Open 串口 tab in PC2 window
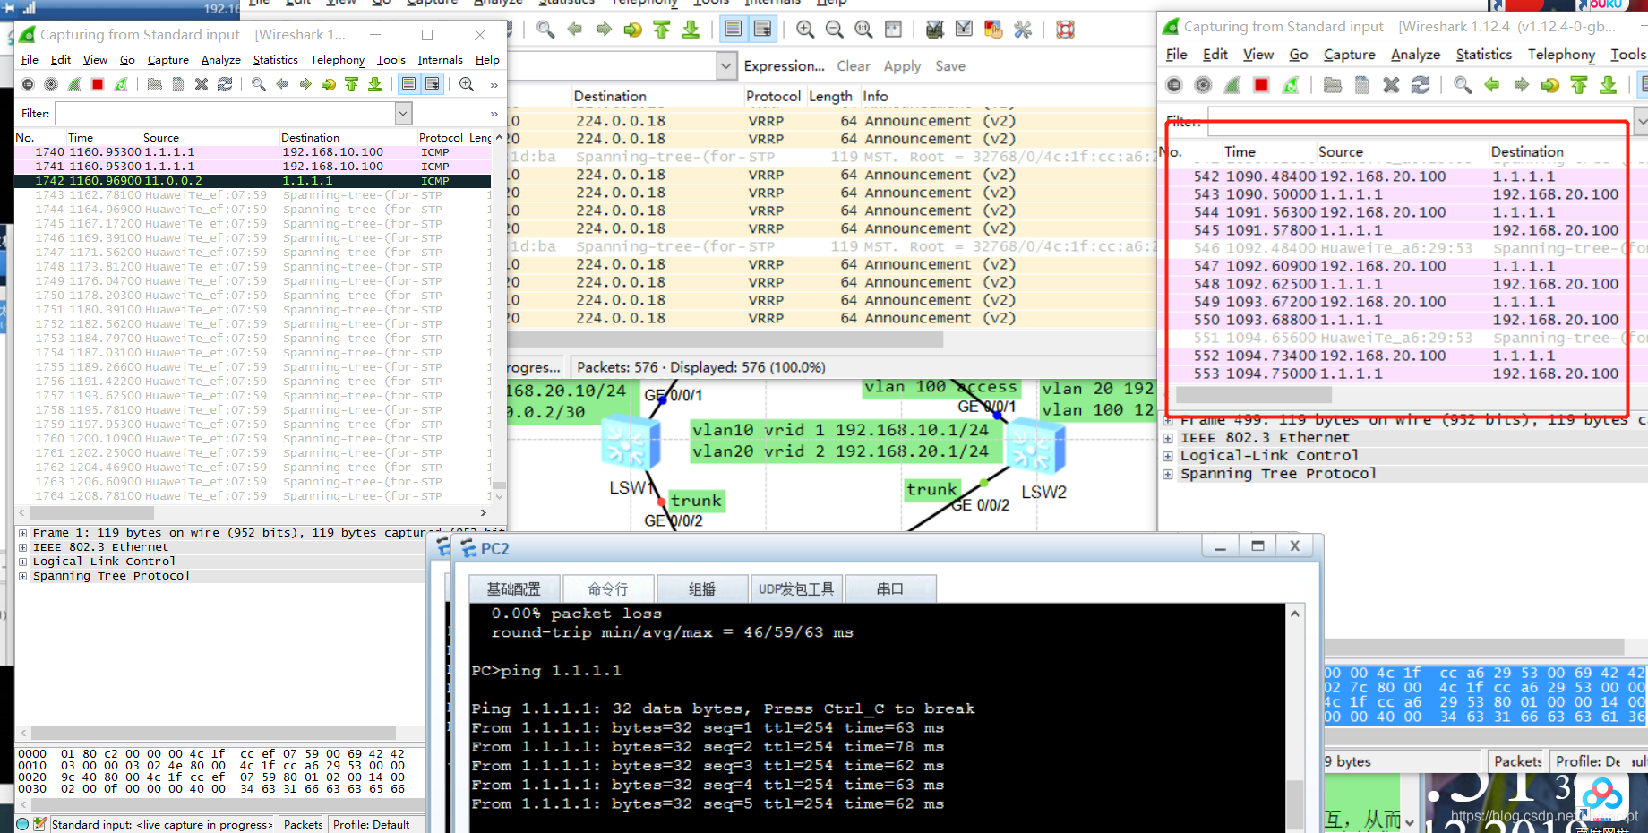Screen dimensions: 1648x833 point(890,589)
